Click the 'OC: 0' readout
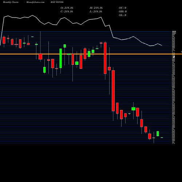This screenshot has width=182, height=182. (123, 8)
